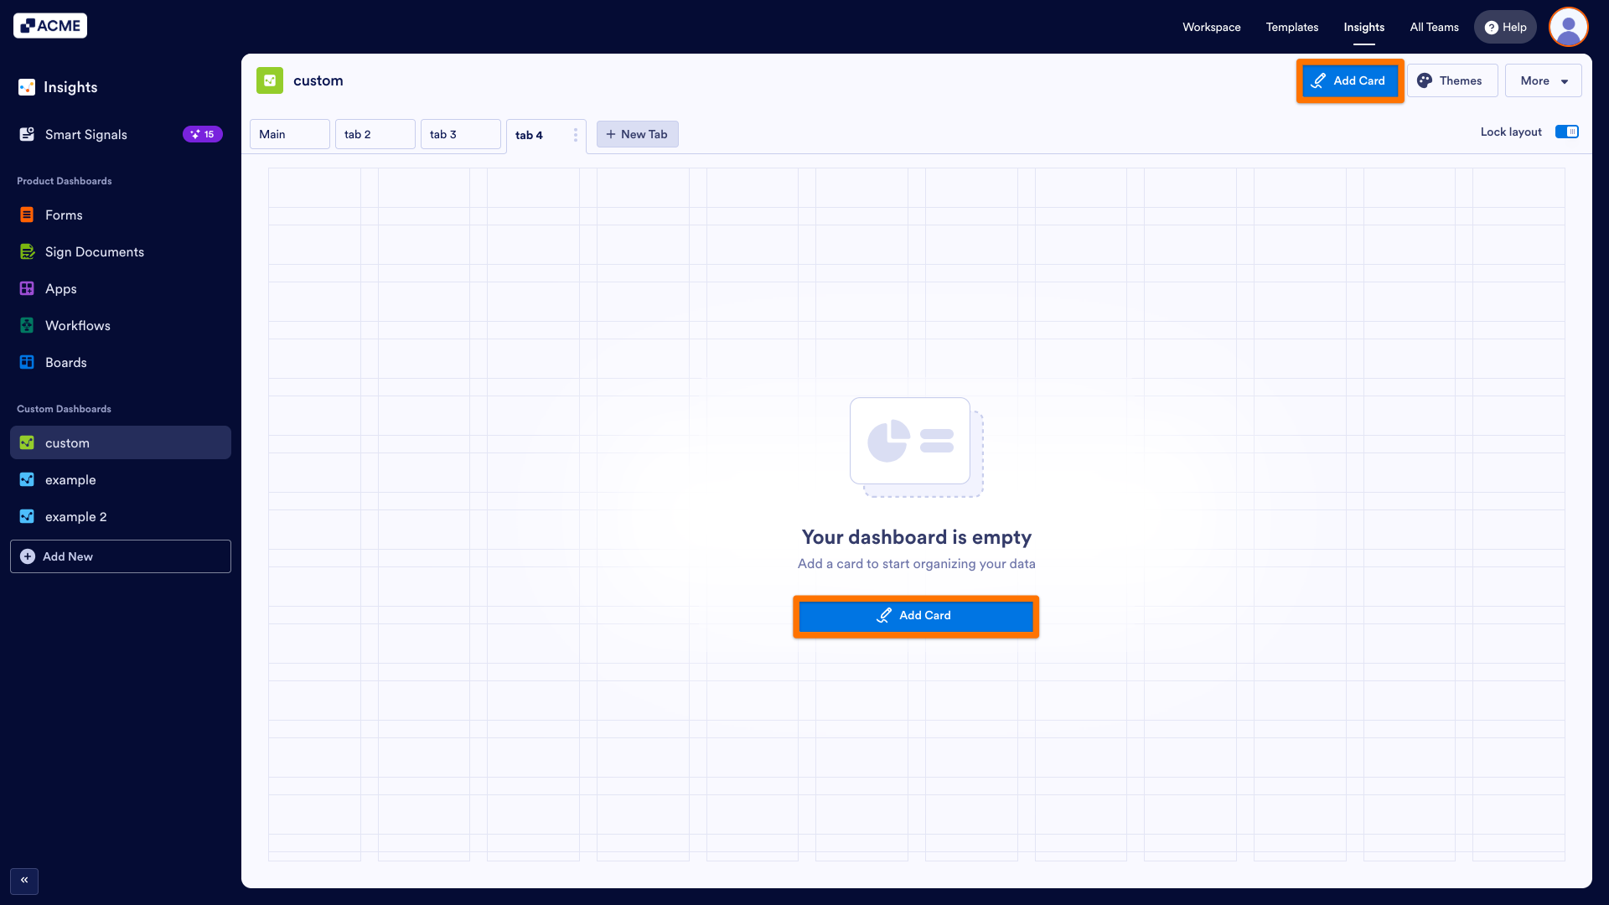Click the custom dashboard sidebar icon
Image resolution: width=1609 pixels, height=905 pixels.
[x=27, y=442]
